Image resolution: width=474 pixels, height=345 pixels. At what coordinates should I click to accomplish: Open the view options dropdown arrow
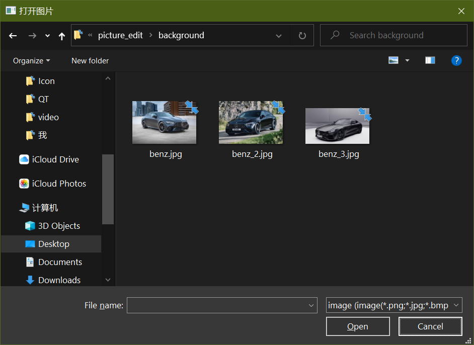click(x=407, y=61)
